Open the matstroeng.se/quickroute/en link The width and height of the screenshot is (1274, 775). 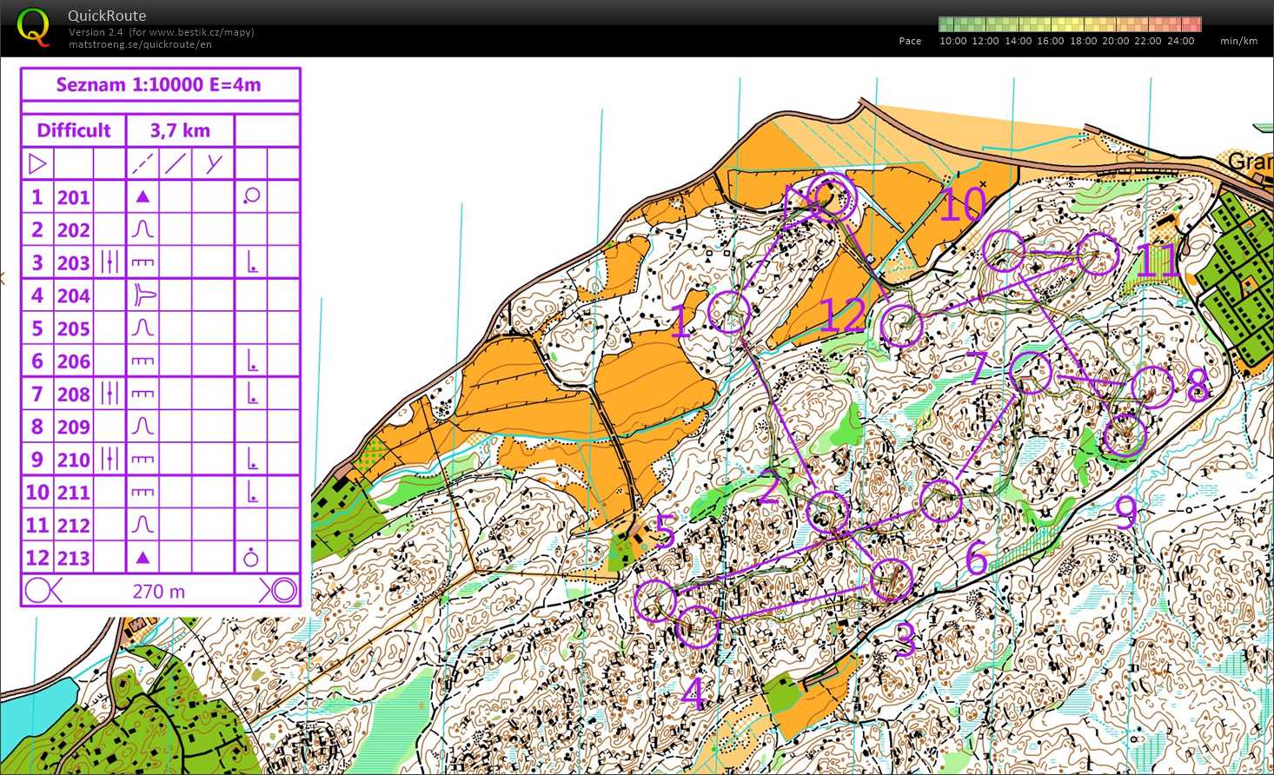[140, 44]
